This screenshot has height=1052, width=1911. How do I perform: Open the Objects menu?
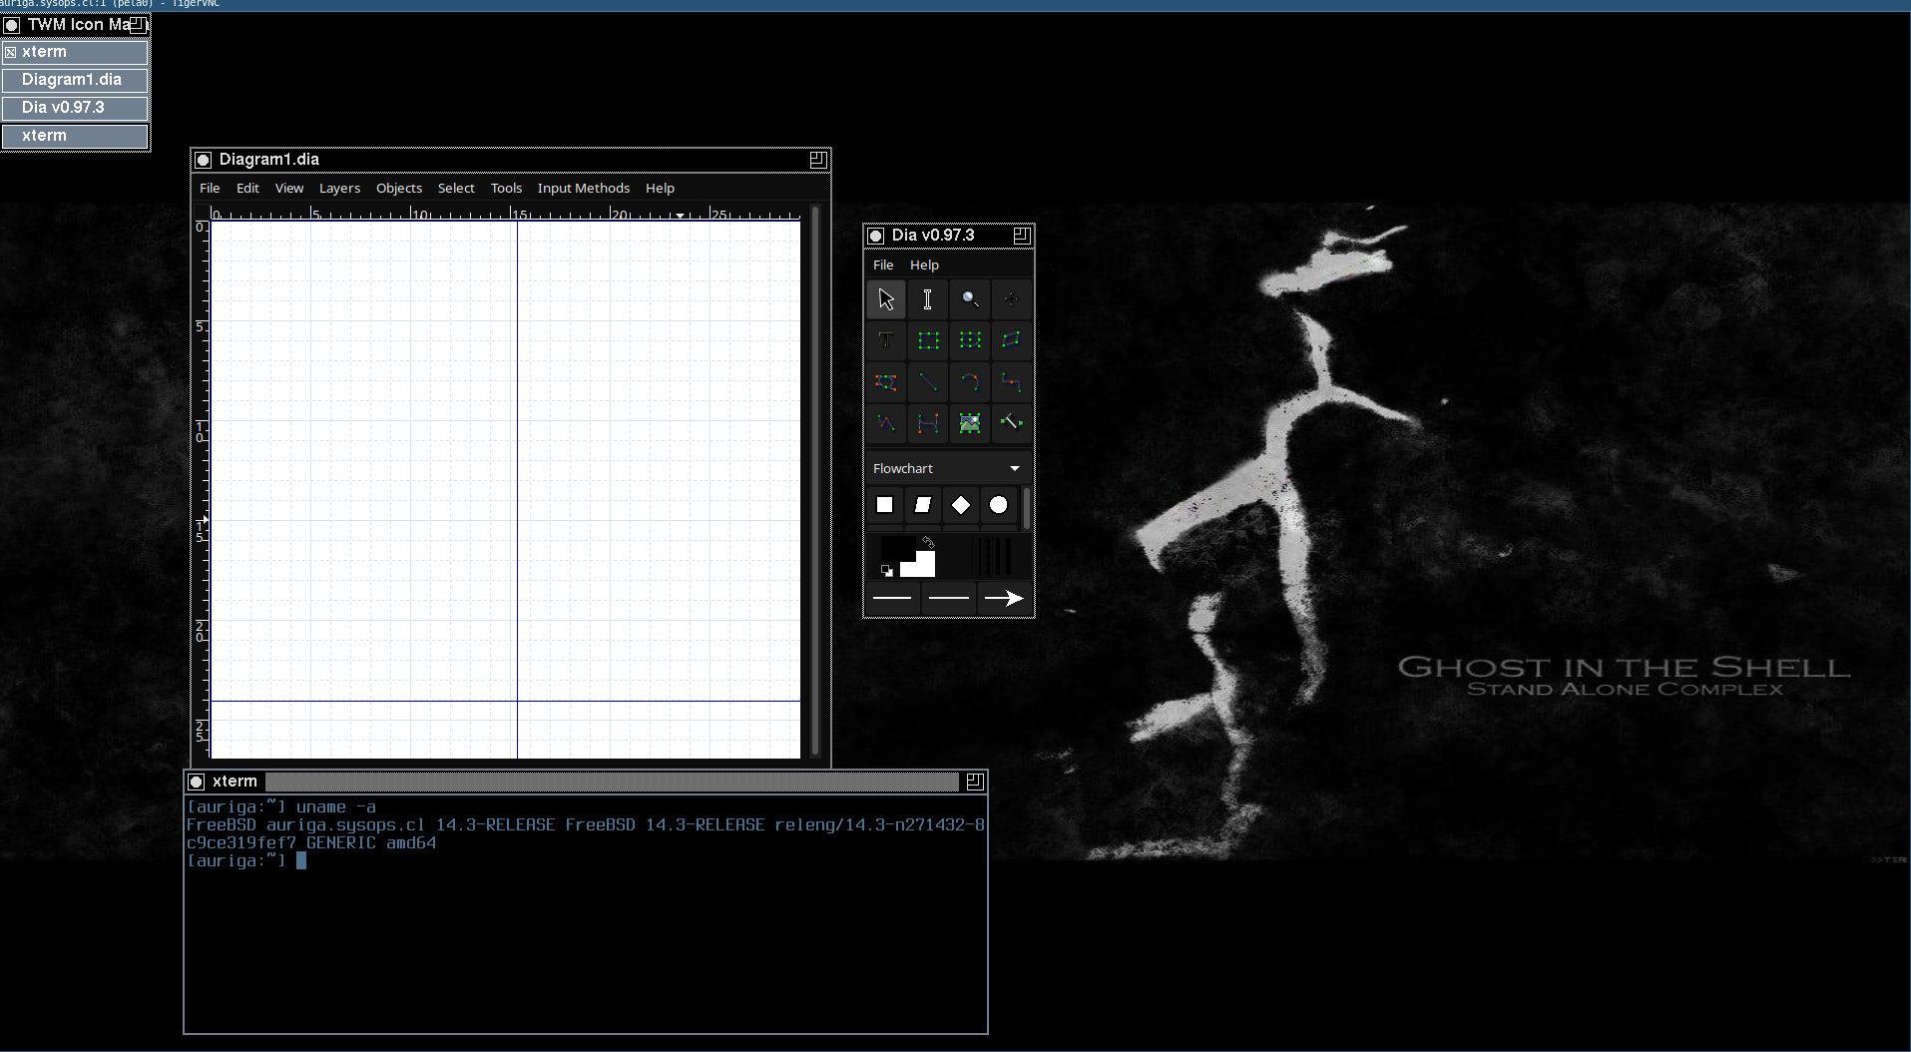[x=398, y=188]
